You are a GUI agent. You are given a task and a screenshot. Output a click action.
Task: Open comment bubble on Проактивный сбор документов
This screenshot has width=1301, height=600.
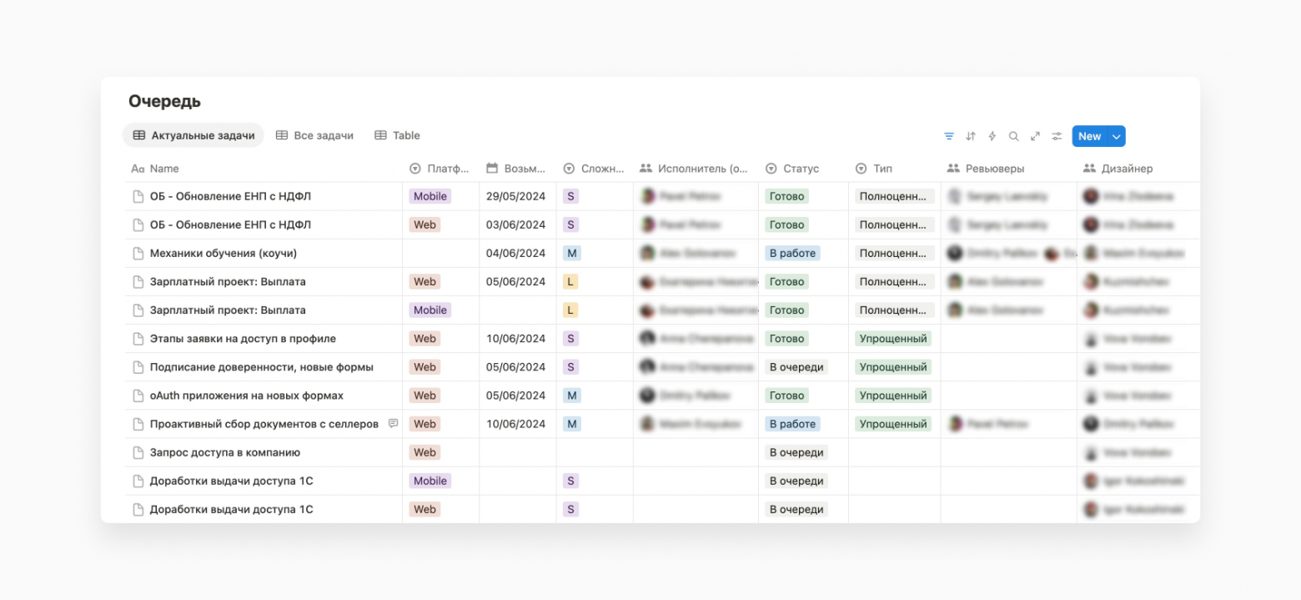point(394,424)
